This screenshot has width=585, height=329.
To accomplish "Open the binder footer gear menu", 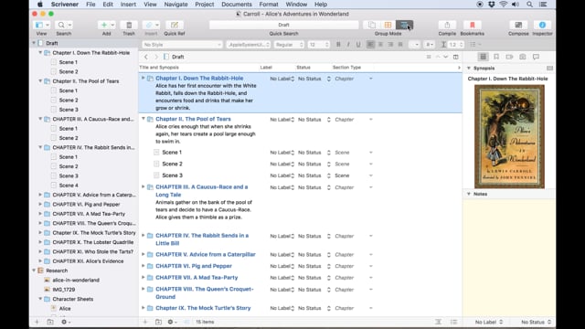I will coord(65,322).
